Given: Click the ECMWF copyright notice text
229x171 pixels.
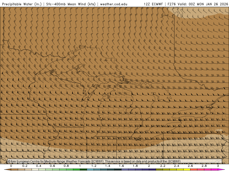Looking at the screenshot, I should click(94, 161).
